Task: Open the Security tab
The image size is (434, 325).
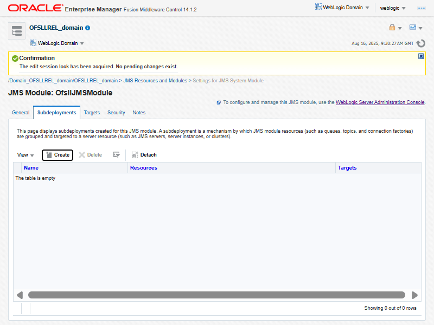Action: [x=116, y=113]
